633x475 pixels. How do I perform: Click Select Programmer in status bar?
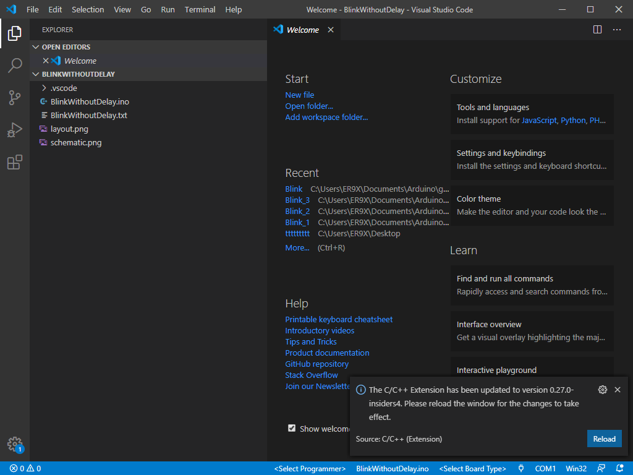[x=310, y=469]
